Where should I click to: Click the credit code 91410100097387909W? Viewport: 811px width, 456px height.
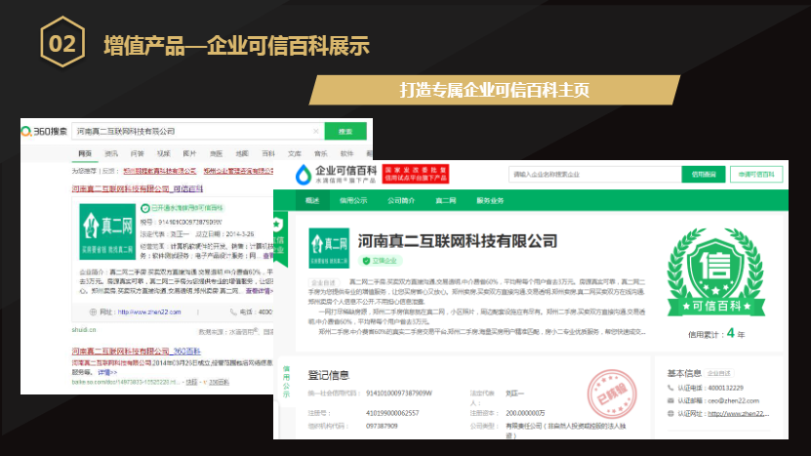point(399,394)
